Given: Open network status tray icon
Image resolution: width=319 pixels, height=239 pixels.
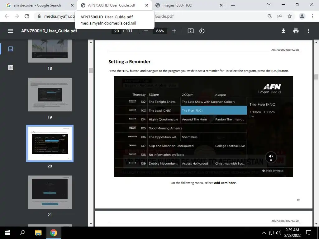Looking at the screenshot, I should [271, 233].
